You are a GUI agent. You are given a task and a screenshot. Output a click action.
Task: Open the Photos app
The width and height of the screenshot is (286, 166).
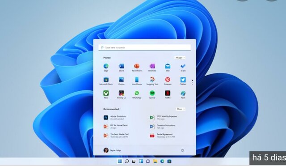(121, 81)
